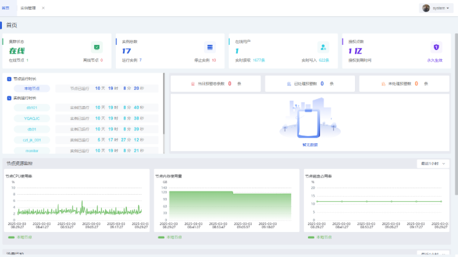Click the online users person icon
The image size is (458, 257).
click(x=323, y=47)
